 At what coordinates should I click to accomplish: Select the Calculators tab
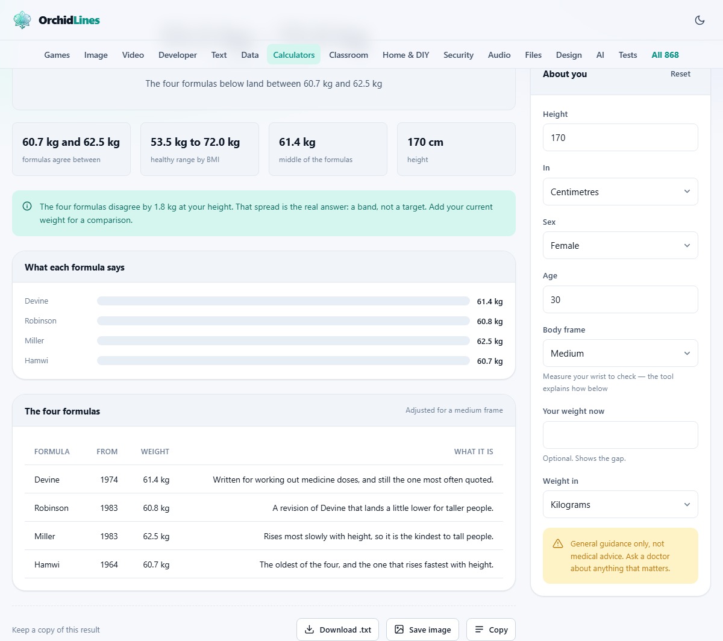(x=294, y=55)
